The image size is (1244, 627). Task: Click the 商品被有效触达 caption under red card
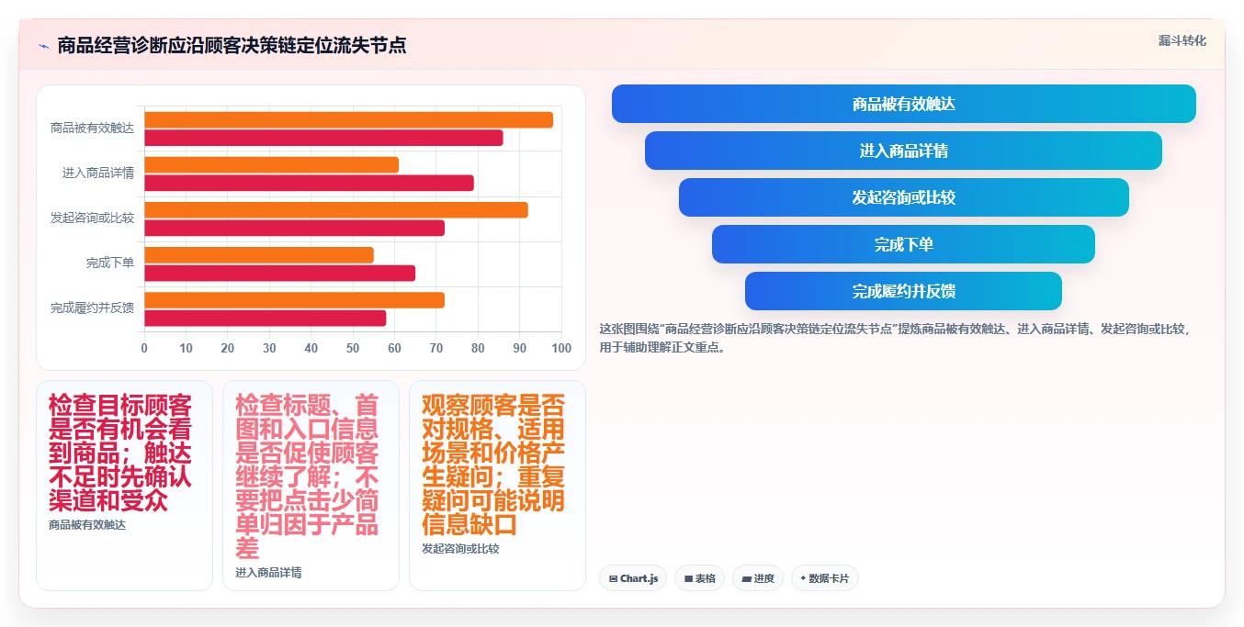pos(87,525)
